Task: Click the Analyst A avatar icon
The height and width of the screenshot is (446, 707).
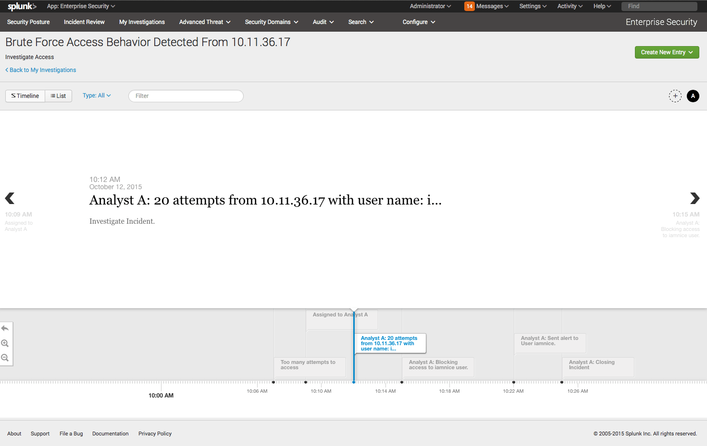Action: (x=693, y=96)
